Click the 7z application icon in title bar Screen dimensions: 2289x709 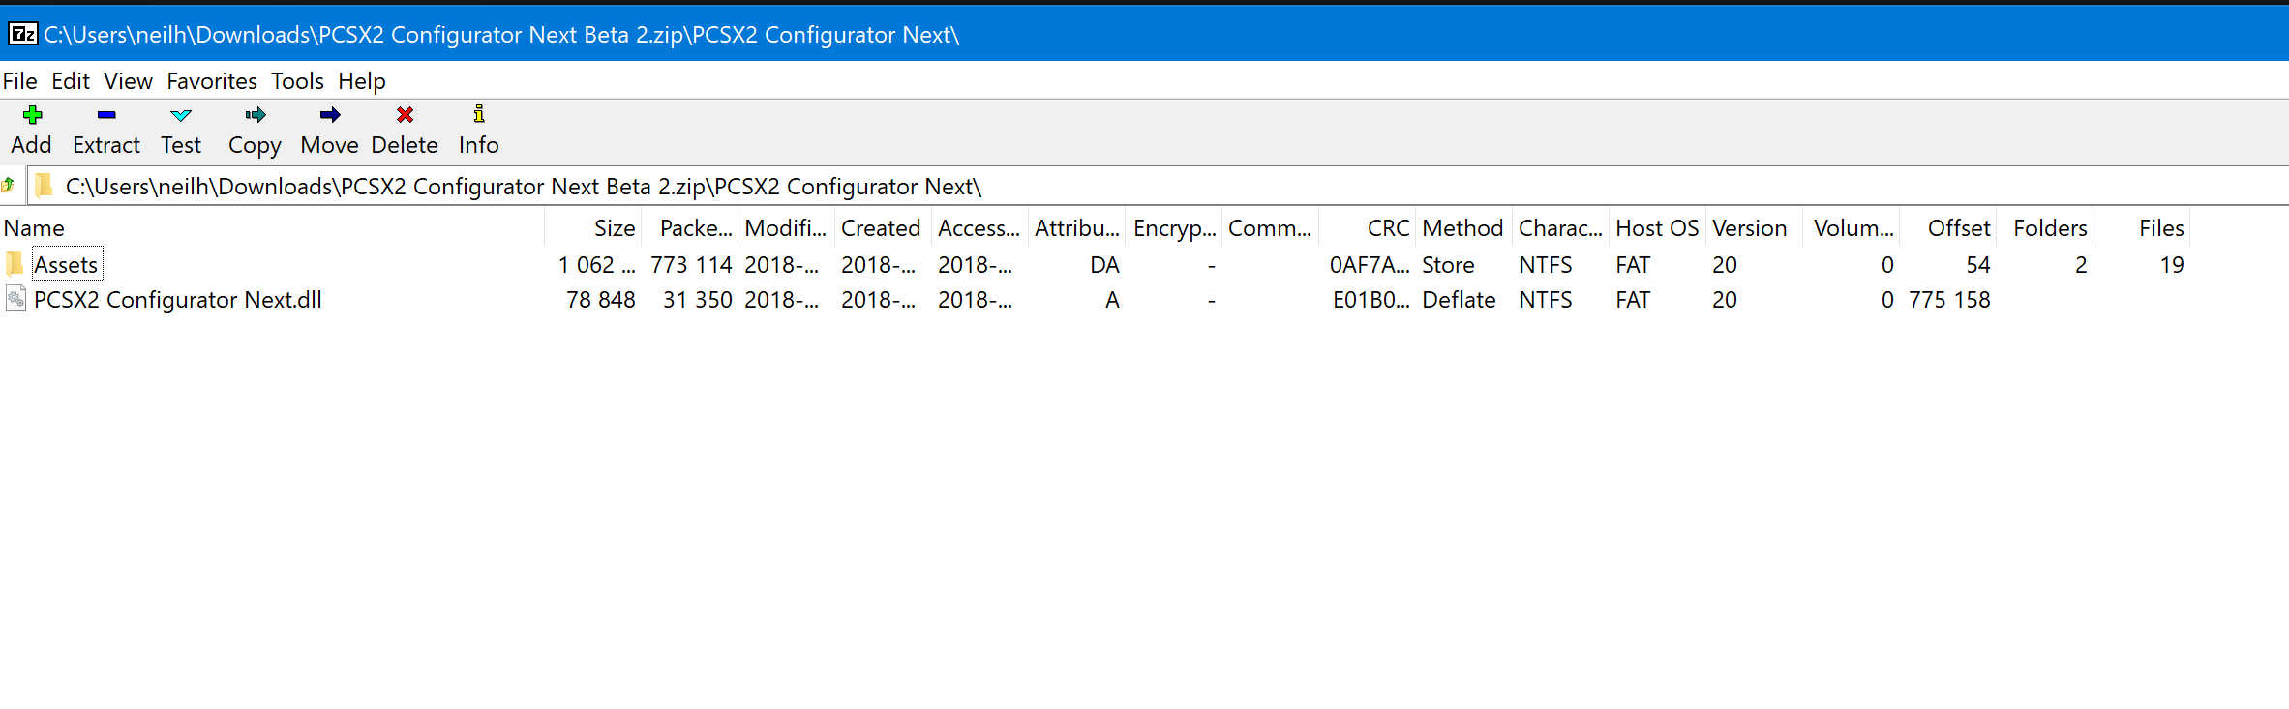pyautogui.click(x=22, y=35)
